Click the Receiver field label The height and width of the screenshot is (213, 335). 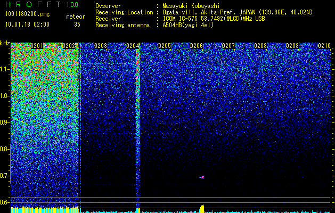click(x=108, y=19)
